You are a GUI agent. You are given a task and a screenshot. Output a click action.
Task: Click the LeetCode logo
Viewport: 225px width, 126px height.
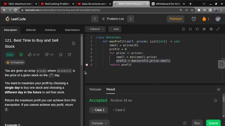15,19
